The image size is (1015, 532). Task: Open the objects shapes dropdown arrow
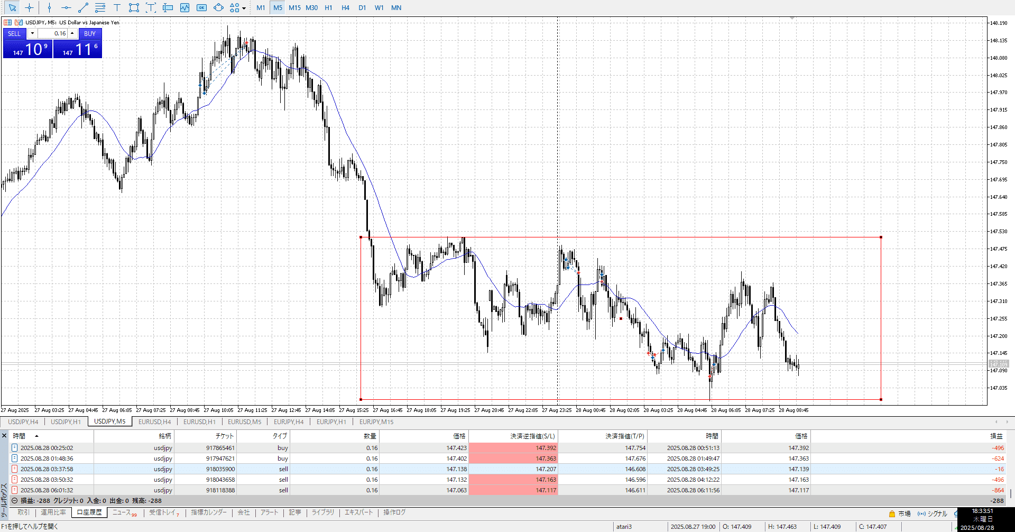pyautogui.click(x=244, y=8)
